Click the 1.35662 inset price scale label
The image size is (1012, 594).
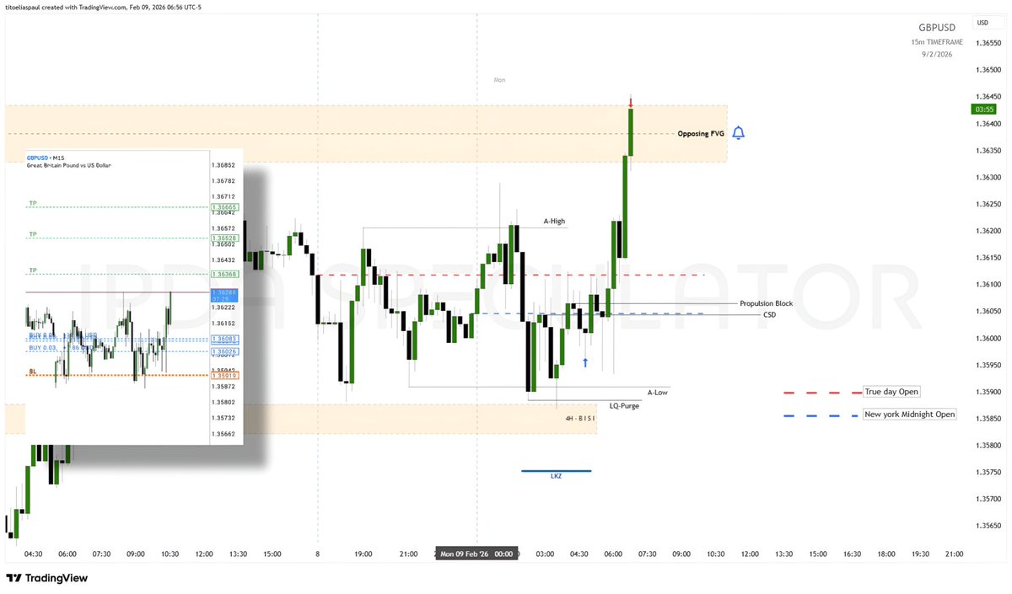[223, 434]
